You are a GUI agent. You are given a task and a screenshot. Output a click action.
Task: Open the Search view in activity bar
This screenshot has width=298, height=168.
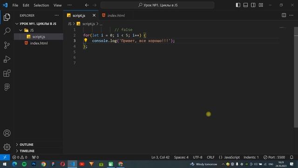coord(7,31)
